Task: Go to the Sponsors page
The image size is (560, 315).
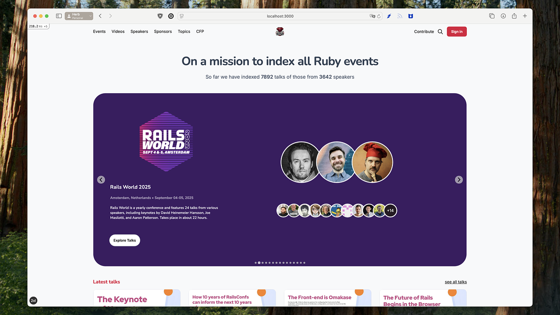Action: point(163,31)
